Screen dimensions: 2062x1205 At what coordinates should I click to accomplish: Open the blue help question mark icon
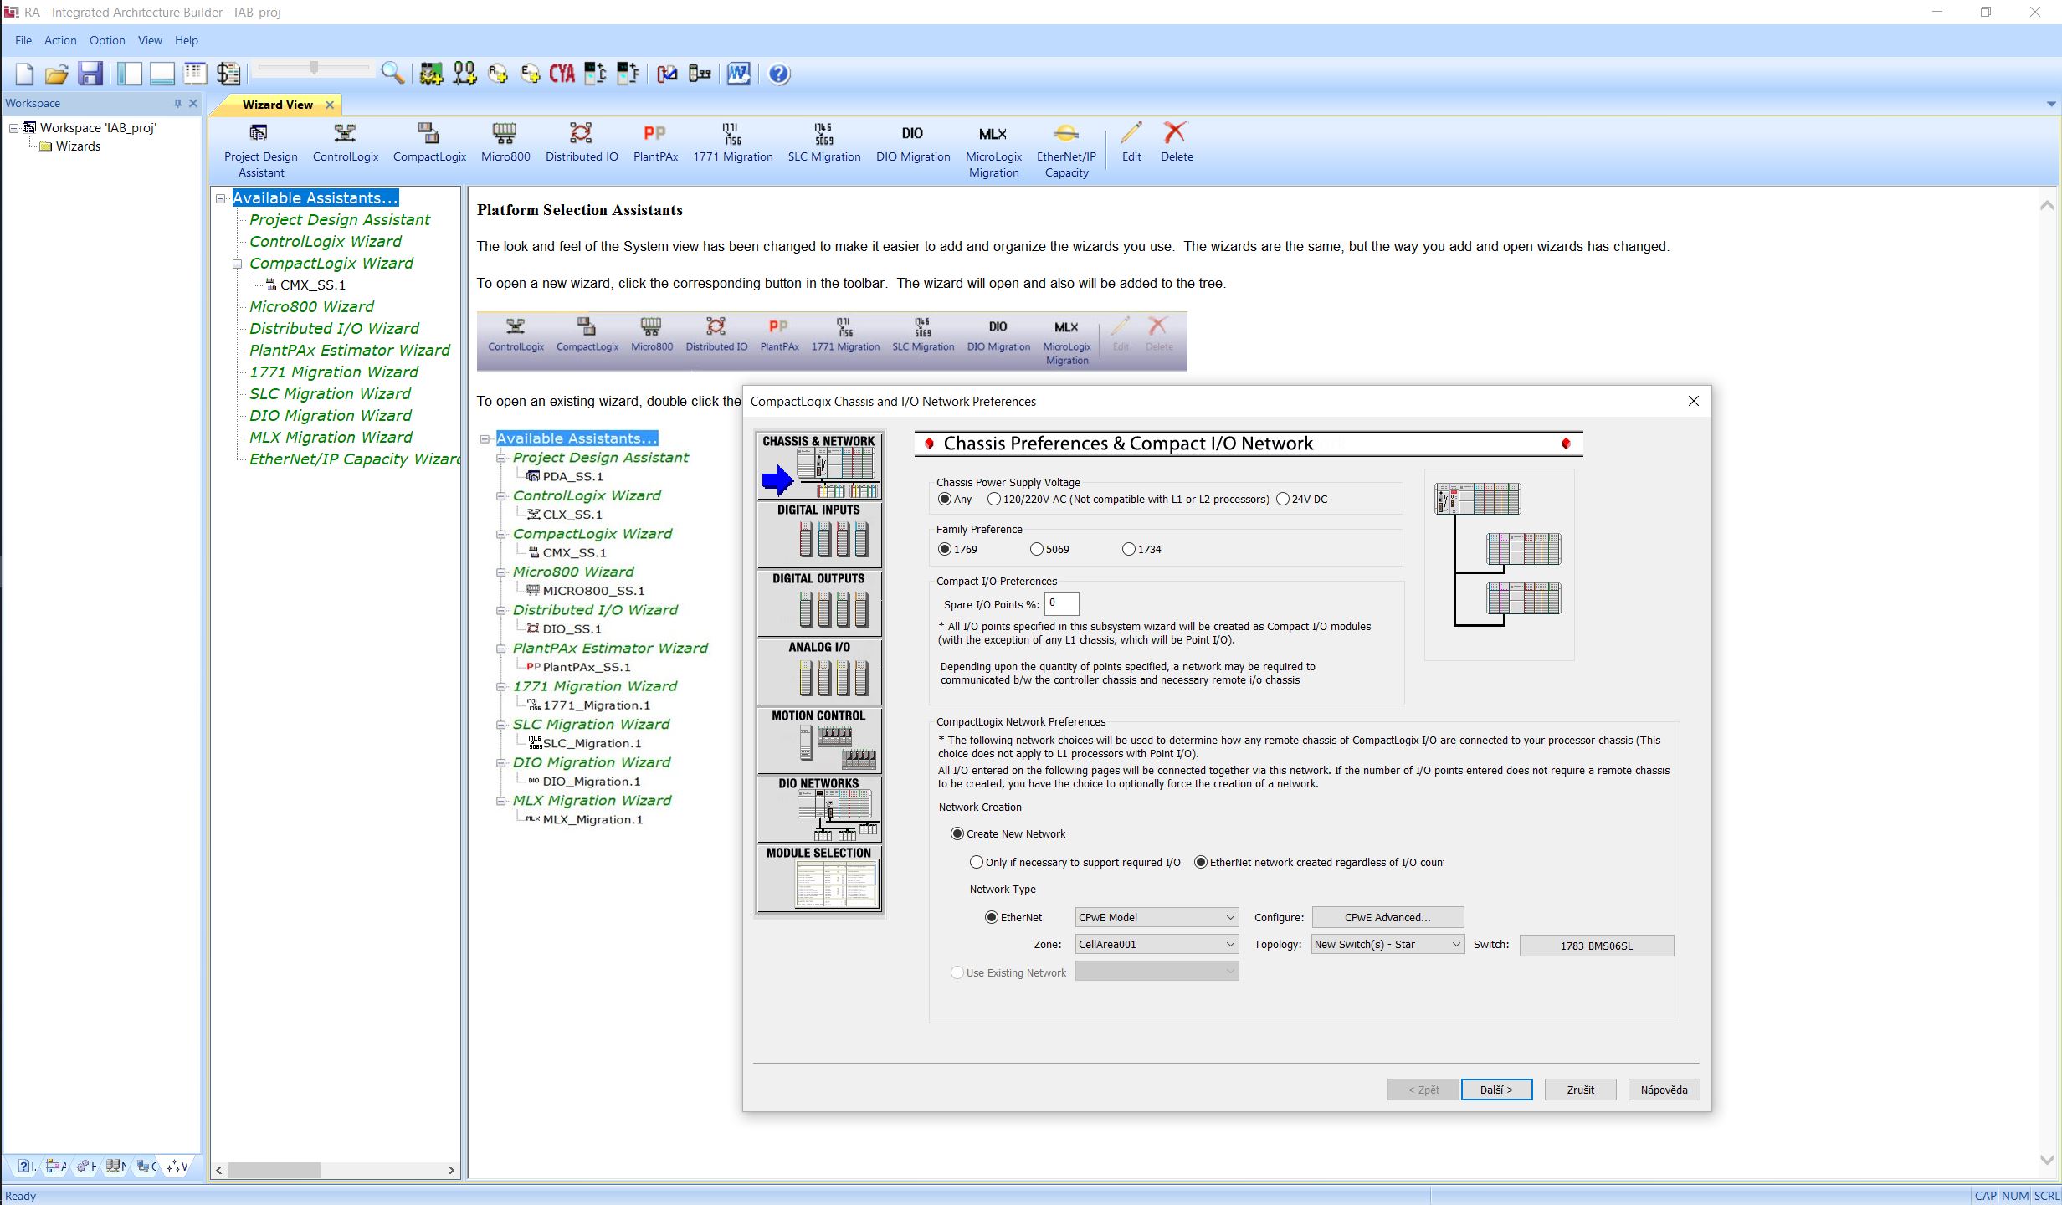pos(778,74)
